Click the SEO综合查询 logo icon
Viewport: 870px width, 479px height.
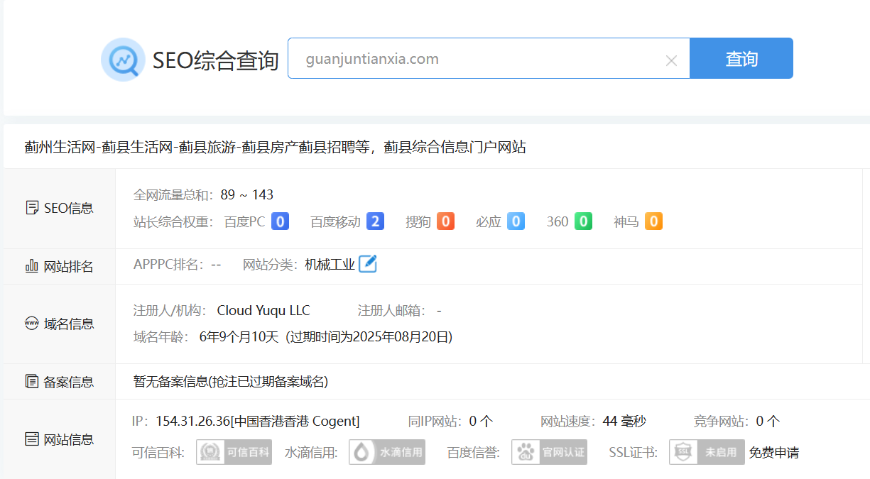click(x=123, y=60)
